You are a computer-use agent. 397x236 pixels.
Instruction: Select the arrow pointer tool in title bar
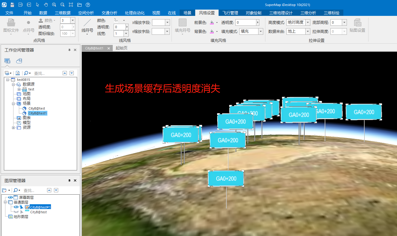(x=37, y=5)
